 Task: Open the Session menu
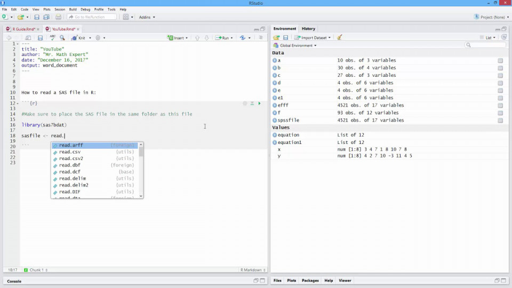click(x=60, y=10)
